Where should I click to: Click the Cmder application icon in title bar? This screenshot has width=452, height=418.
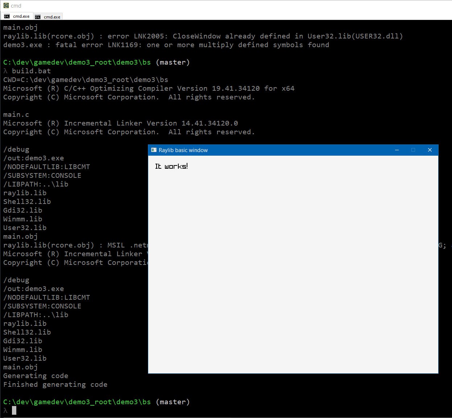click(6, 5)
